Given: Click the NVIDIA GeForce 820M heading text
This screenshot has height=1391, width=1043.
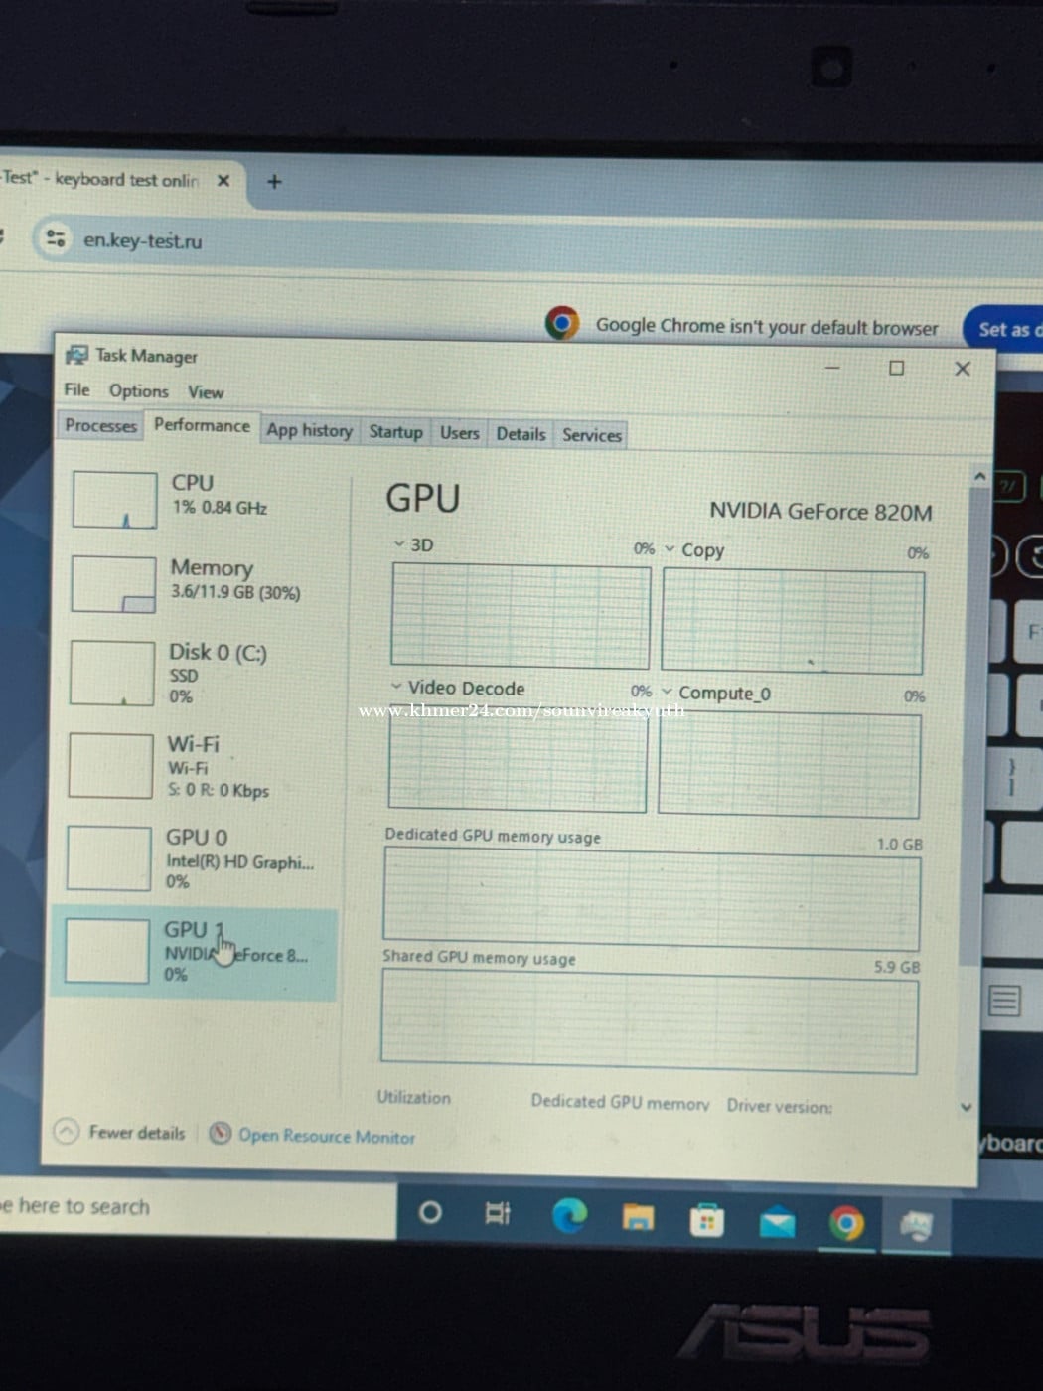Looking at the screenshot, I should tap(820, 512).
